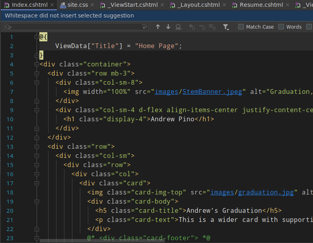This screenshot has height=243, width=313.
Task: Collapse the container div fold at line 4
Action: tap(37, 64)
